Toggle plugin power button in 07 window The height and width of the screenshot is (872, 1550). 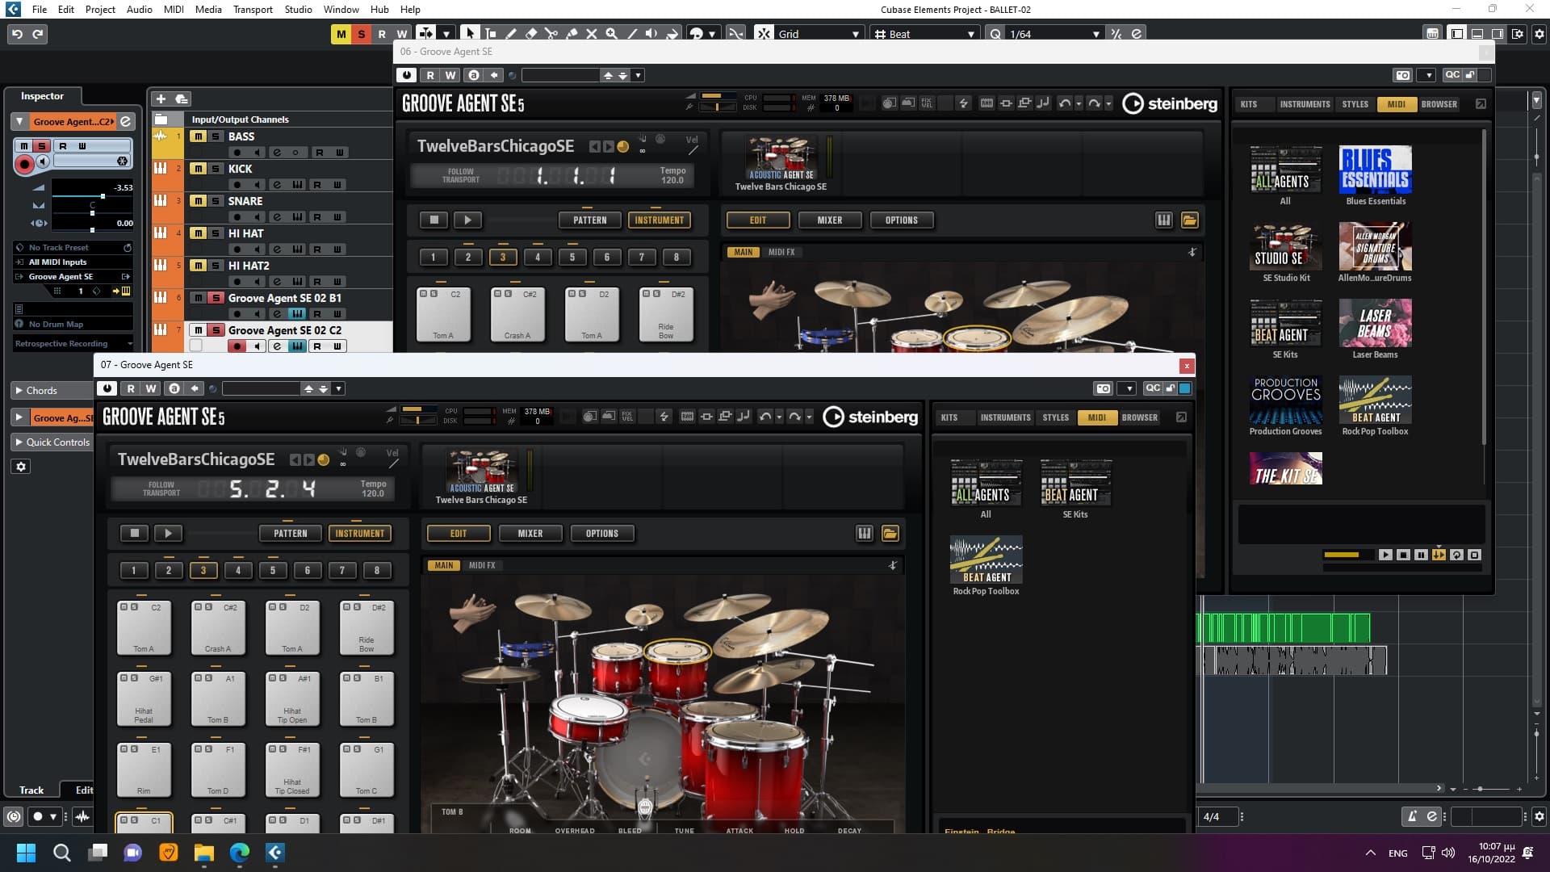coord(106,388)
